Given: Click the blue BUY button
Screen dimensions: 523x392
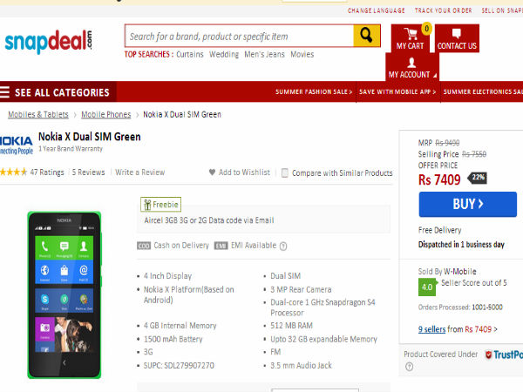Looking at the screenshot, I should click(468, 204).
